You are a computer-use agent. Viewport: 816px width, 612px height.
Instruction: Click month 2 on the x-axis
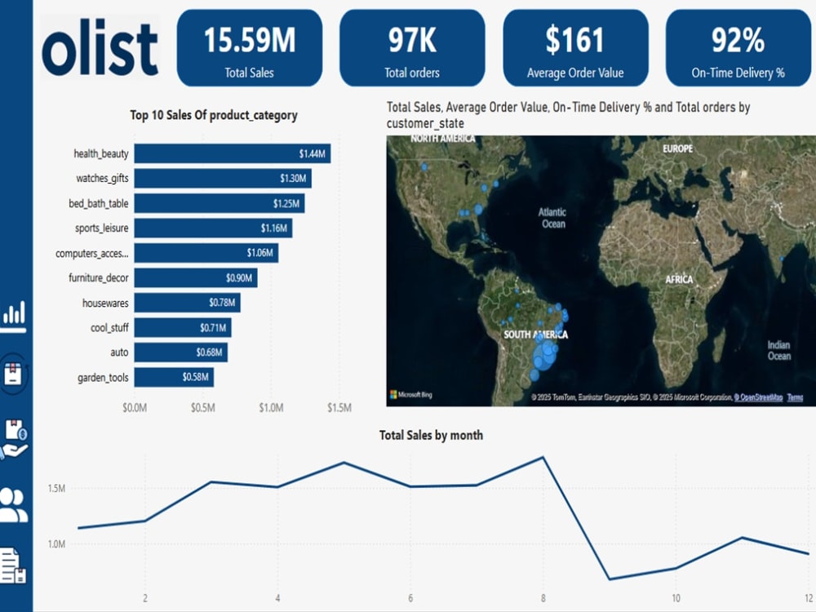[x=145, y=598]
